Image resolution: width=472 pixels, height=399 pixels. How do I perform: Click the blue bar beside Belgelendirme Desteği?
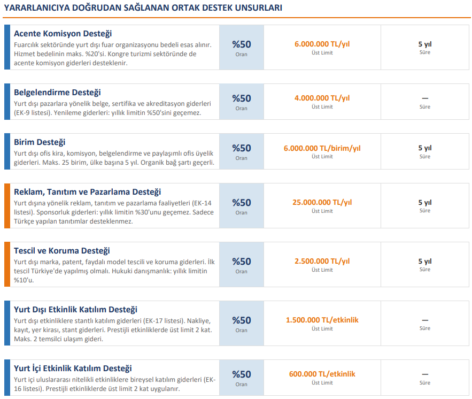(7, 102)
